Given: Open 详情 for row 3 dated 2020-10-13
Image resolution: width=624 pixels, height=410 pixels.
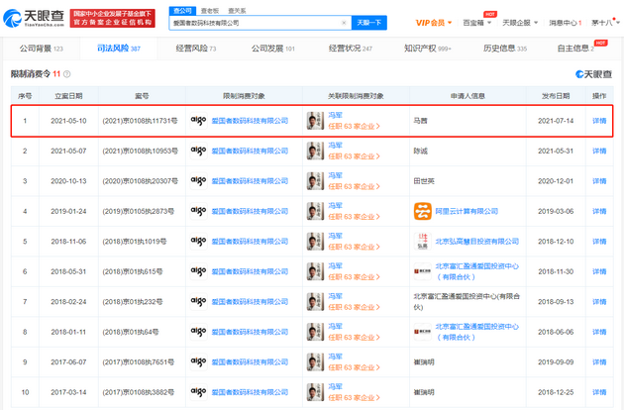Looking at the screenshot, I should coord(599,181).
